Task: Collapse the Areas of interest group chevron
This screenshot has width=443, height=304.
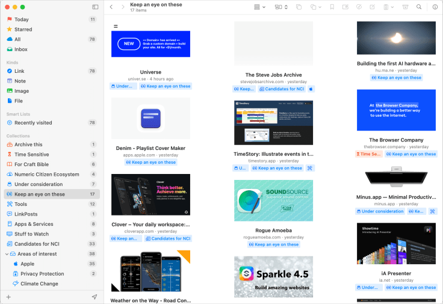Action: click(7, 254)
